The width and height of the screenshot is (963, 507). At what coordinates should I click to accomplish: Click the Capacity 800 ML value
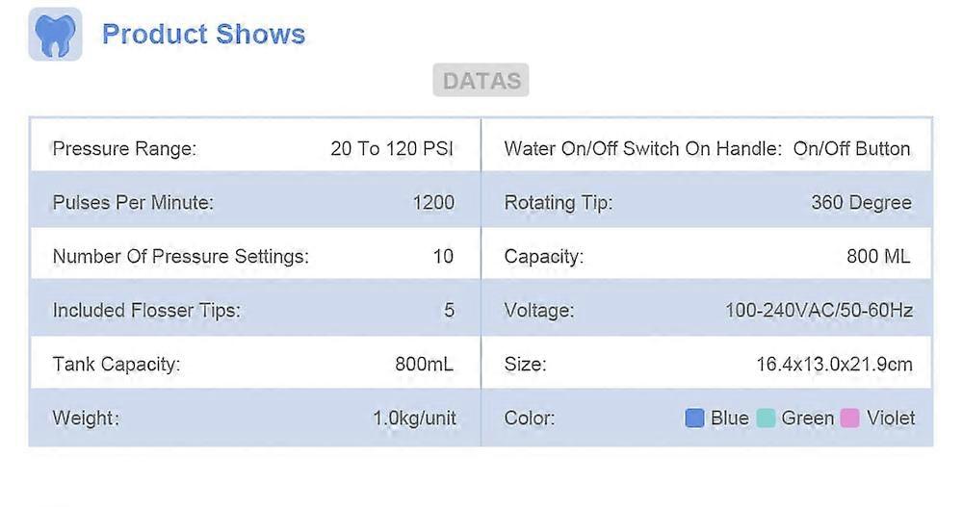pos(878,257)
